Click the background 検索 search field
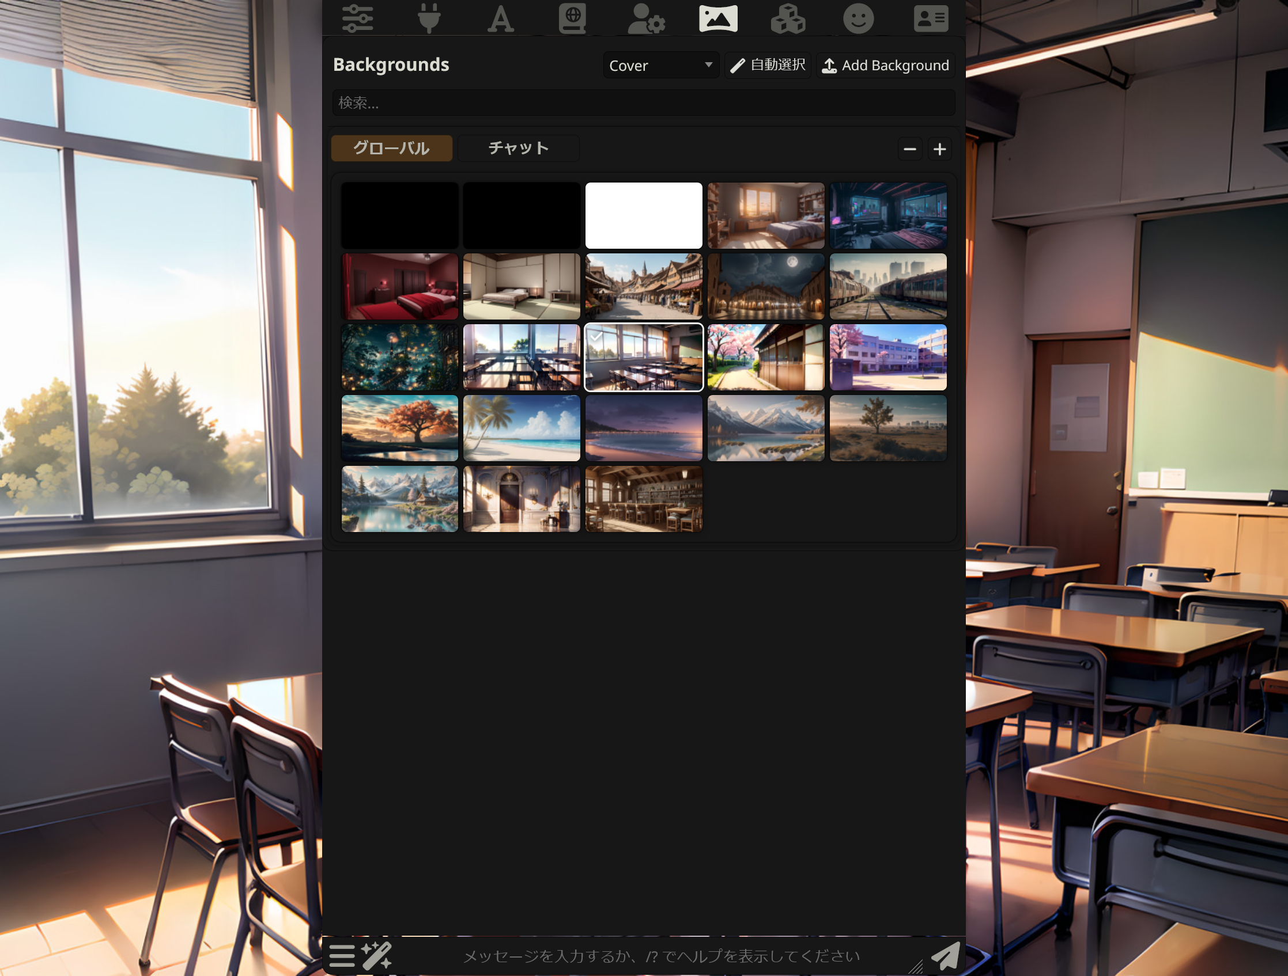1288x976 pixels. pyautogui.click(x=643, y=103)
